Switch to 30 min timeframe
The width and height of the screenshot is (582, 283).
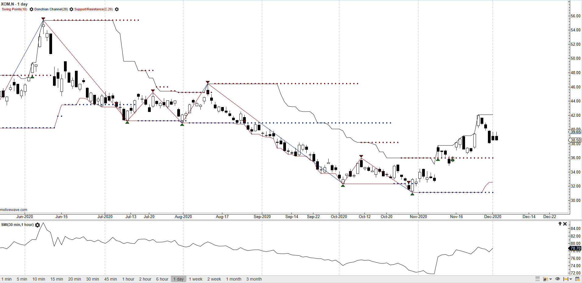pos(93,279)
